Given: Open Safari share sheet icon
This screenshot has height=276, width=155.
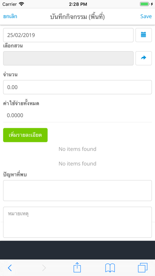Looking at the screenshot, I should (77, 268).
